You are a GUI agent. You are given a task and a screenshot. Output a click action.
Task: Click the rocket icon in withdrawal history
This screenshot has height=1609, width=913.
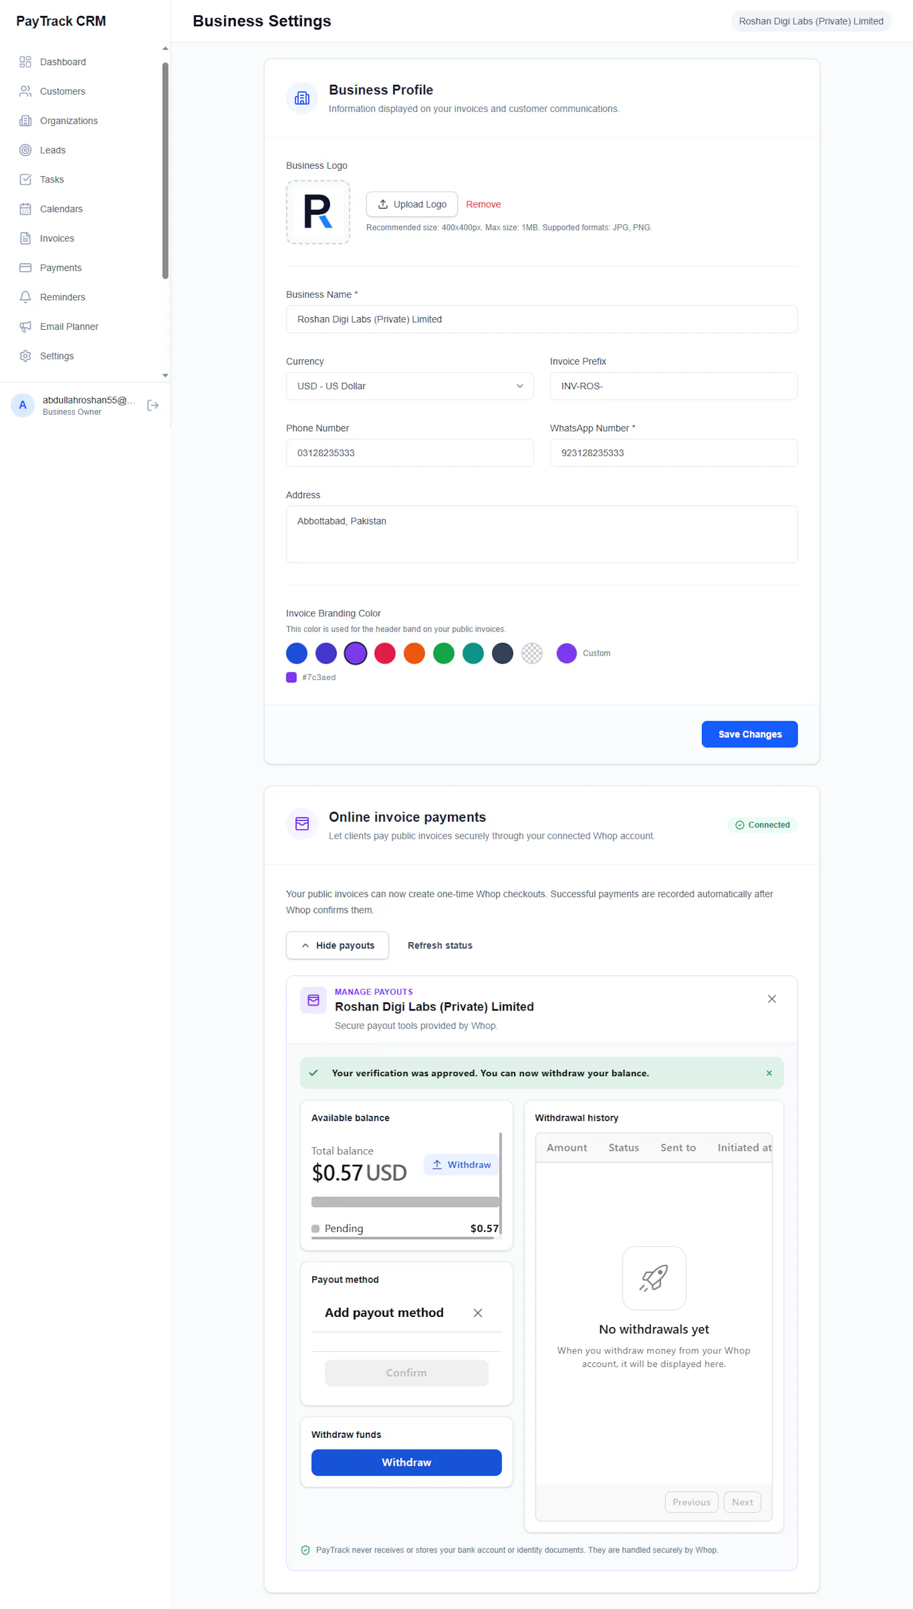(654, 1278)
